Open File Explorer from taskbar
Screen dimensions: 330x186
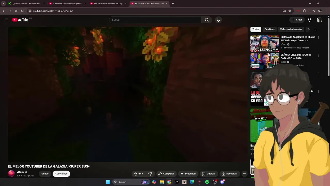coord(162,182)
